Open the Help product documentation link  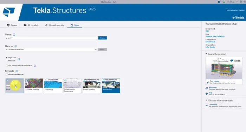point(211,93)
